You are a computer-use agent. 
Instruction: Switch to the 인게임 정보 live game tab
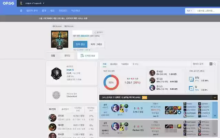pos(88,56)
